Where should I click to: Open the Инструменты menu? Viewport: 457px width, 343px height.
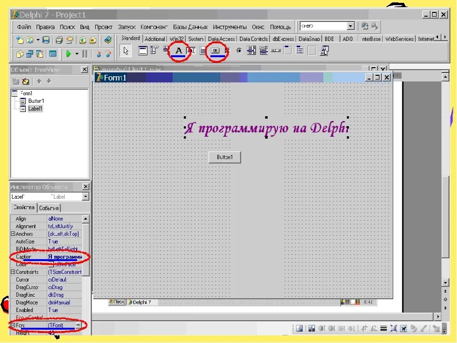(x=229, y=27)
